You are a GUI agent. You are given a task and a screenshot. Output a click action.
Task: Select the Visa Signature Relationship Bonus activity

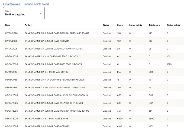[x=55, y=80]
